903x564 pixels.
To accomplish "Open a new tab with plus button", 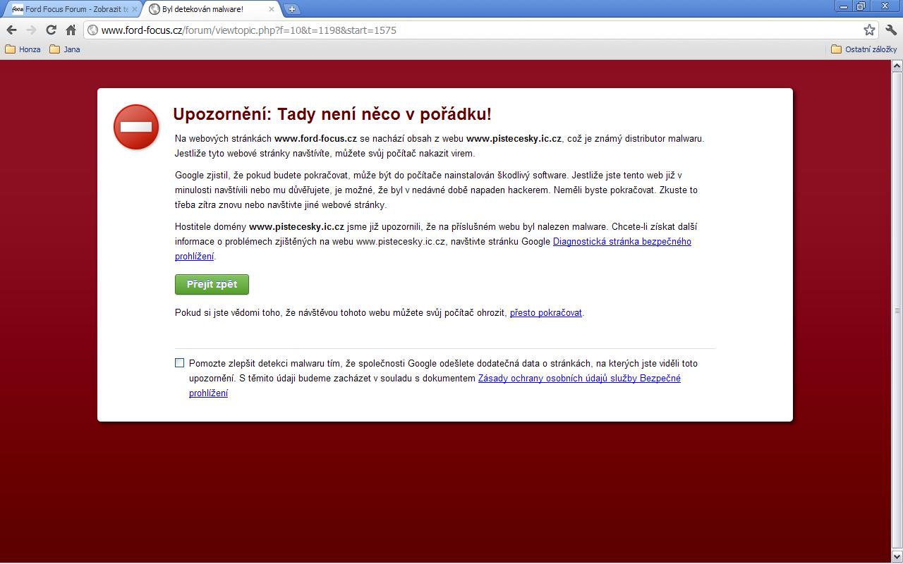I will click(x=292, y=9).
